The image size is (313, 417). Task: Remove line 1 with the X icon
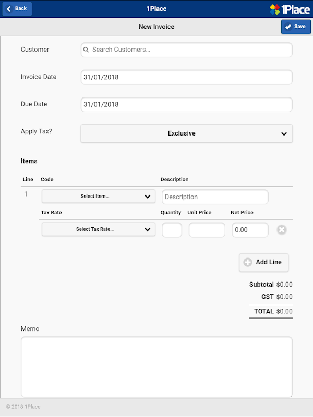point(282,230)
